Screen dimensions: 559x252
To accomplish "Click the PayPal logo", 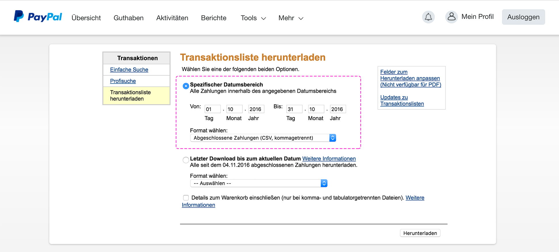I will [38, 16].
